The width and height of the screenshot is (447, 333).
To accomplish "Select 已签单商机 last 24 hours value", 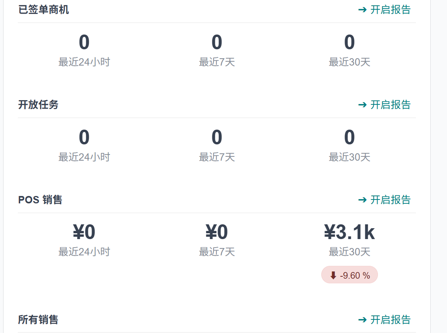I will coord(84,42).
